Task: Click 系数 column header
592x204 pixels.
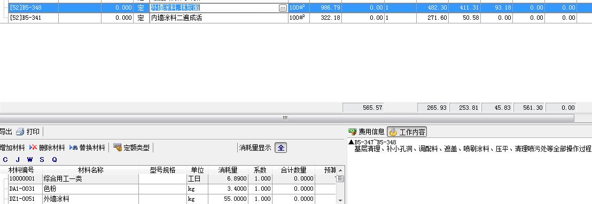Action: point(260,170)
